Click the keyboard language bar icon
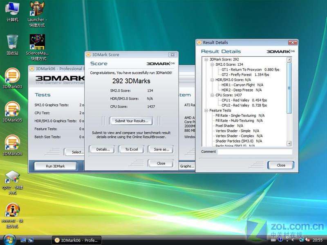 [273, 240]
